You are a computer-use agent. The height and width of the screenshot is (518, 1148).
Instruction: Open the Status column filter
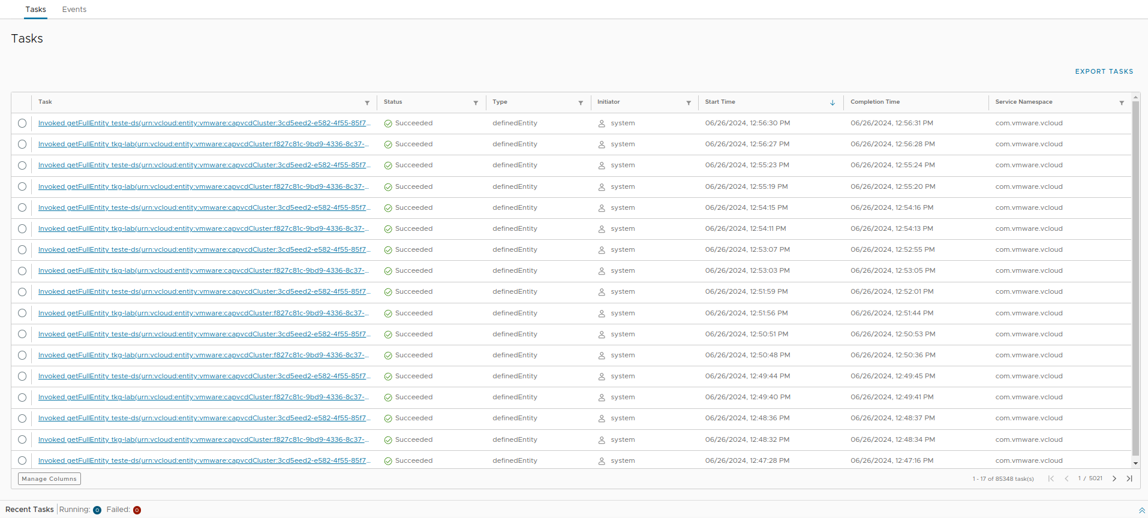[x=476, y=103]
